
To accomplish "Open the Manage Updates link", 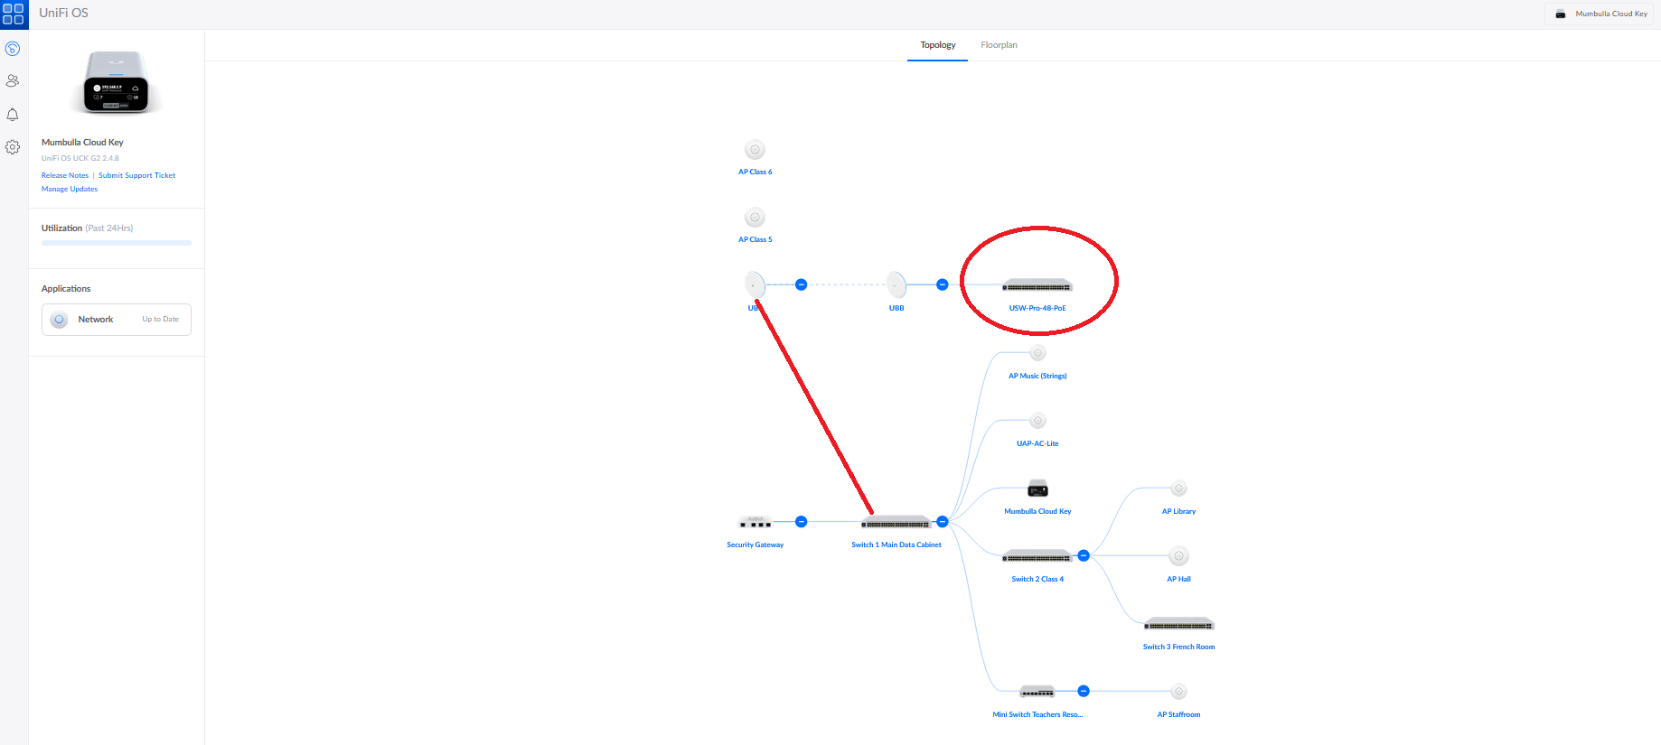I will click(70, 189).
